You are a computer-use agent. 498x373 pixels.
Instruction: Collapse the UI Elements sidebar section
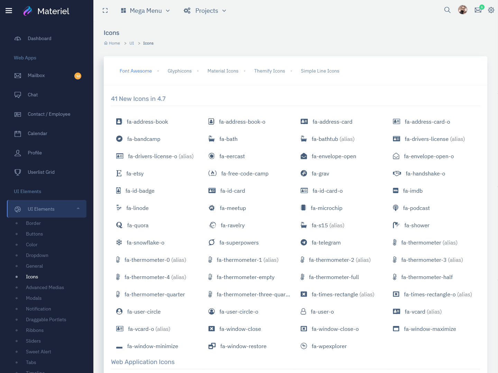click(47, 209)
